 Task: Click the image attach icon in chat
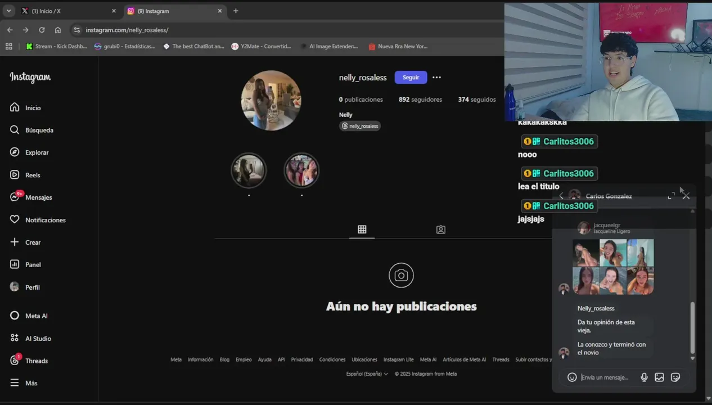(659, 377)
